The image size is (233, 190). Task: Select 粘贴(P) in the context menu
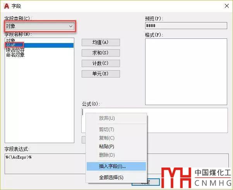point(106,147)
